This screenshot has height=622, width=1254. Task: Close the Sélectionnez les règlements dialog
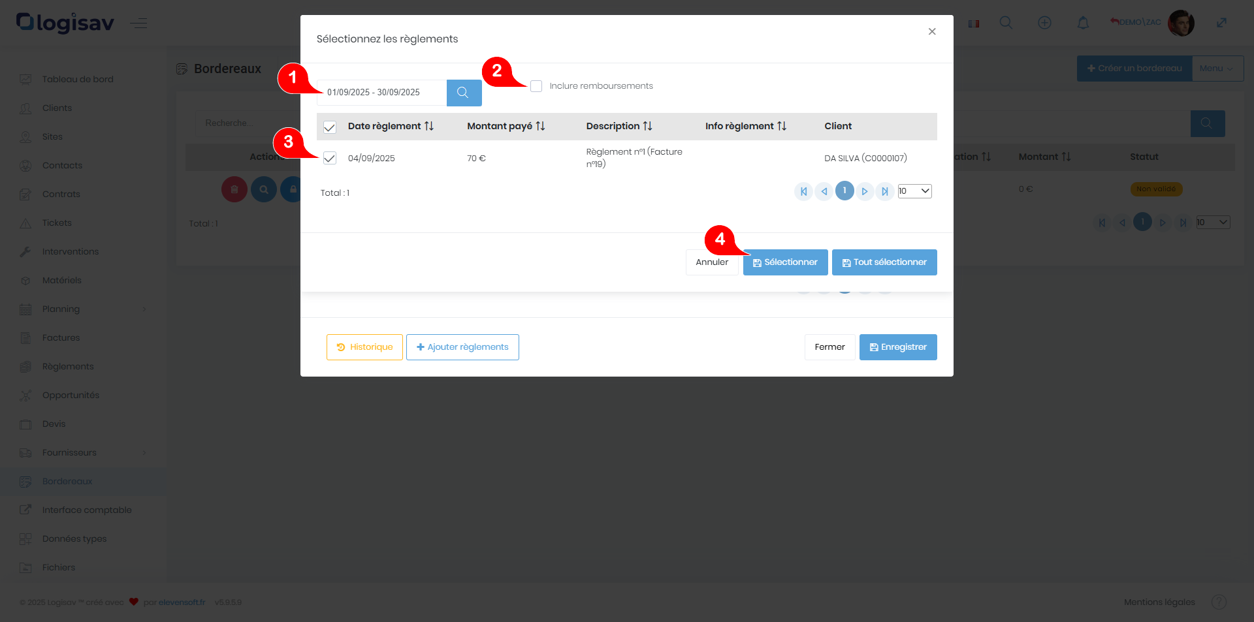tap(932, 31)
